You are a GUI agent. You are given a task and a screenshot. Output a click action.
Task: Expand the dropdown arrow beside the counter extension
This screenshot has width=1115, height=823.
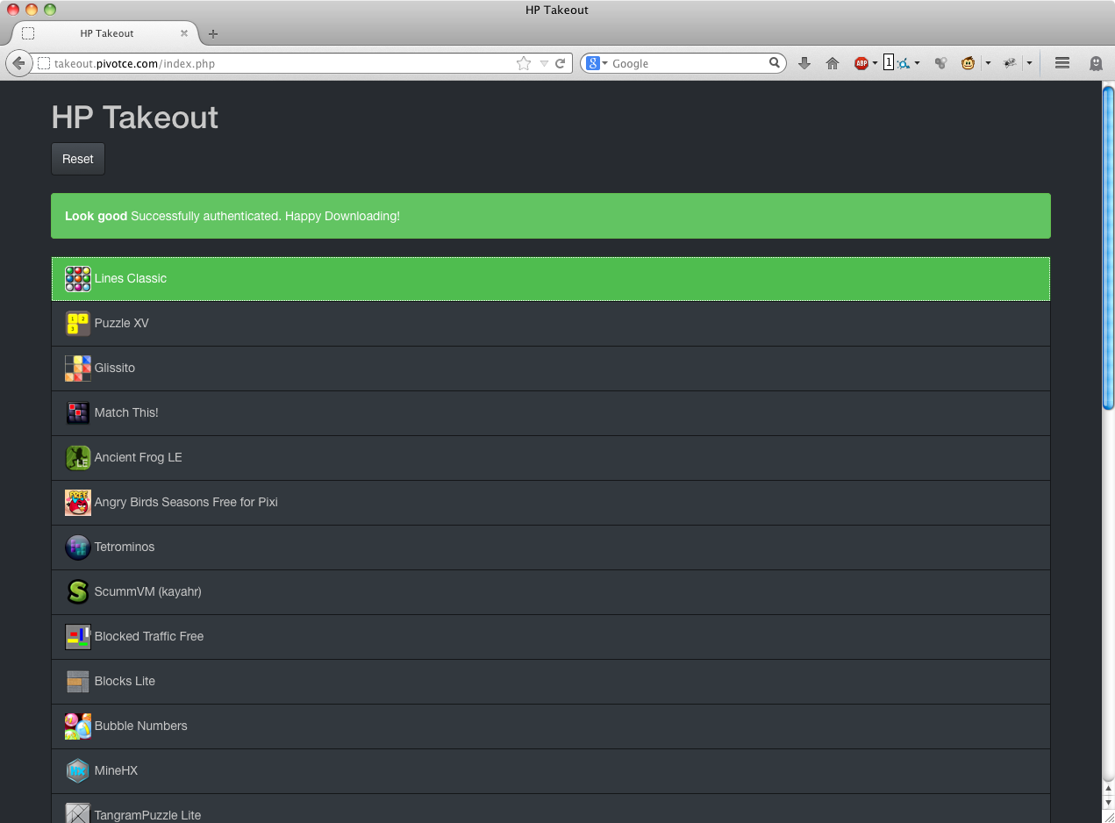917,63
